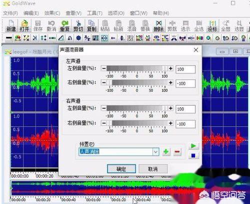Click the 替换 (Replace) toolbar icon
This screenshot has height=204, width=250.
pos(145,26)
